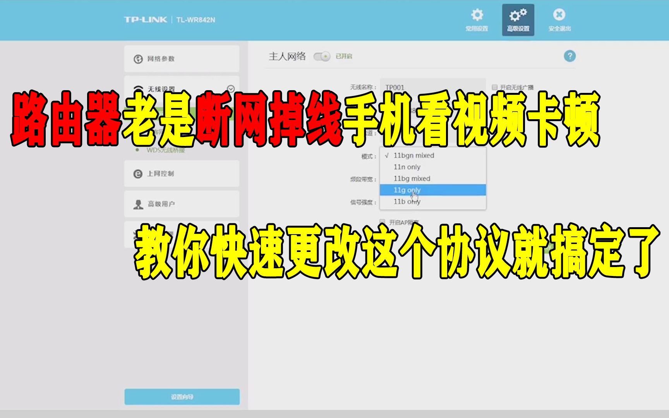669x418 pixels.
Task: Click 安全退出 logout icon
Action: click(x=559, y=15)
